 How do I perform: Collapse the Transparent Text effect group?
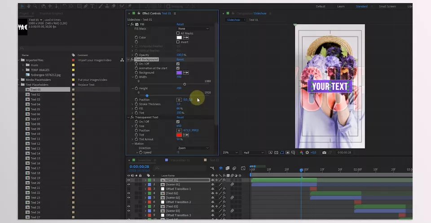128,117
